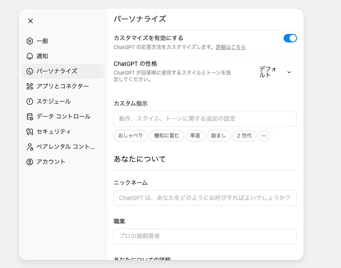Click the ペアレンタル コントロール person icon
This screenshot has height=268, width=341.
30,147
